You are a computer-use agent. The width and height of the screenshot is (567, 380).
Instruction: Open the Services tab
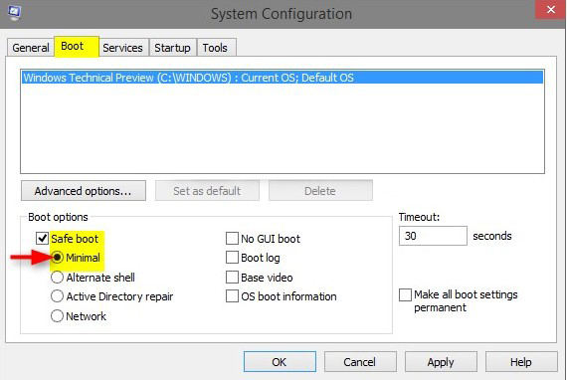pos(122,48)
